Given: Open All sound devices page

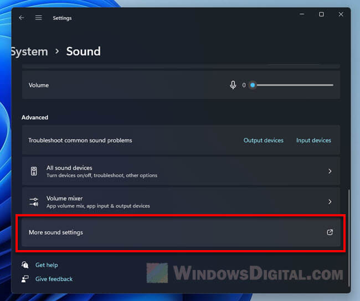Looking at the screenshot, I should pyautogui.click(x=181, y=171).
